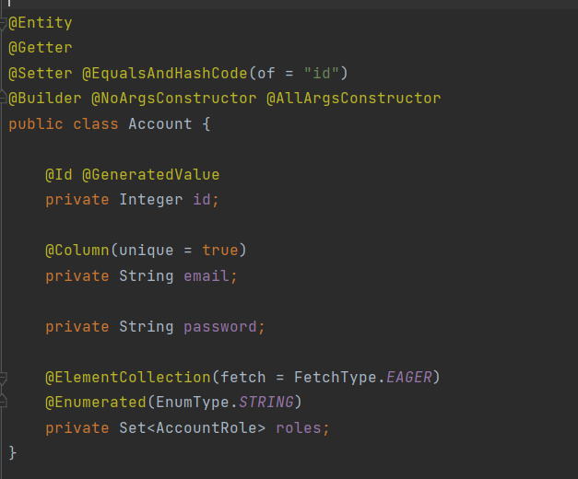This screenshot has height=479, width=578.
Task: Click the email field name
Action: pos(206,276)
